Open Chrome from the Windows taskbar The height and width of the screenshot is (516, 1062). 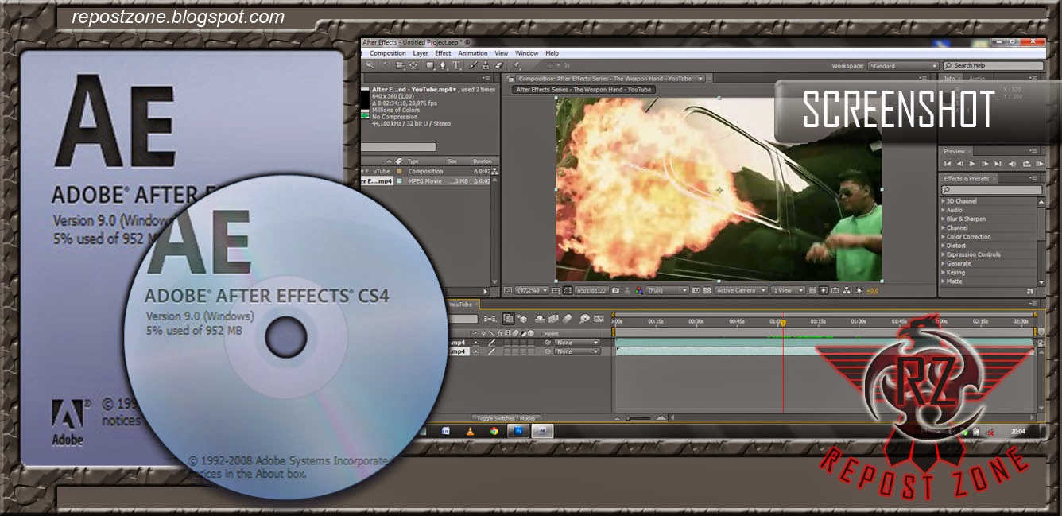point(494,431)
